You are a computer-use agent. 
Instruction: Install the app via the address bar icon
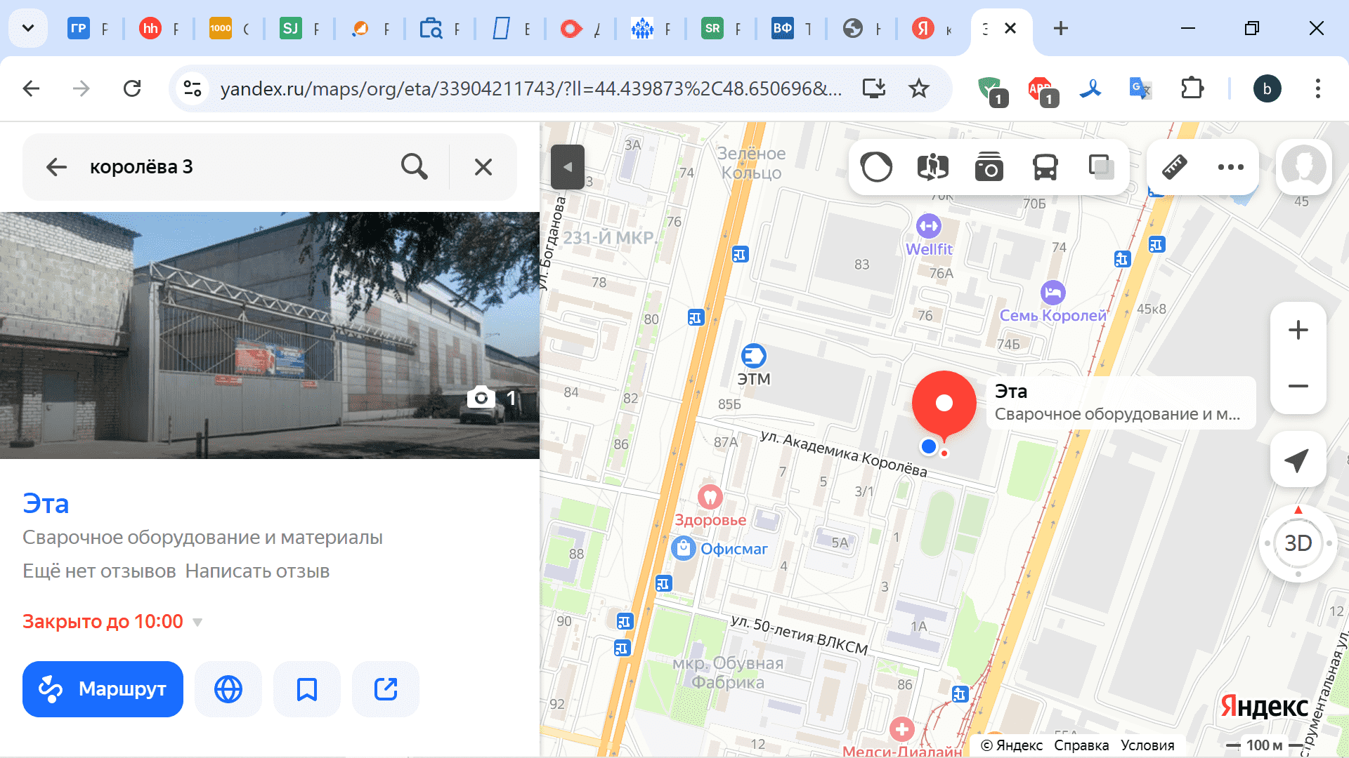tap(874, 88)
